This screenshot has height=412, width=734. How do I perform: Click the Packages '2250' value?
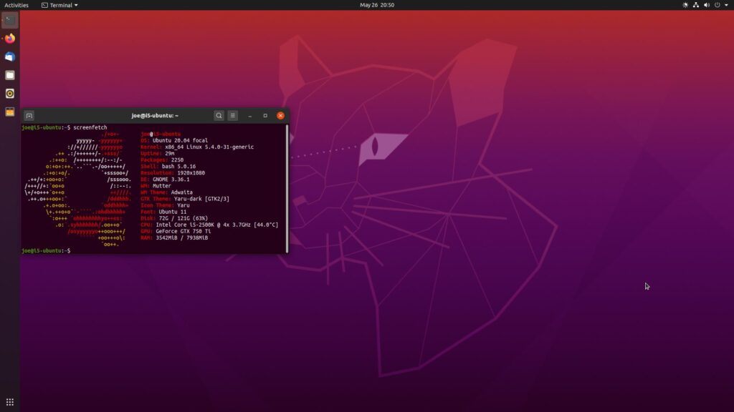[178, 160]
